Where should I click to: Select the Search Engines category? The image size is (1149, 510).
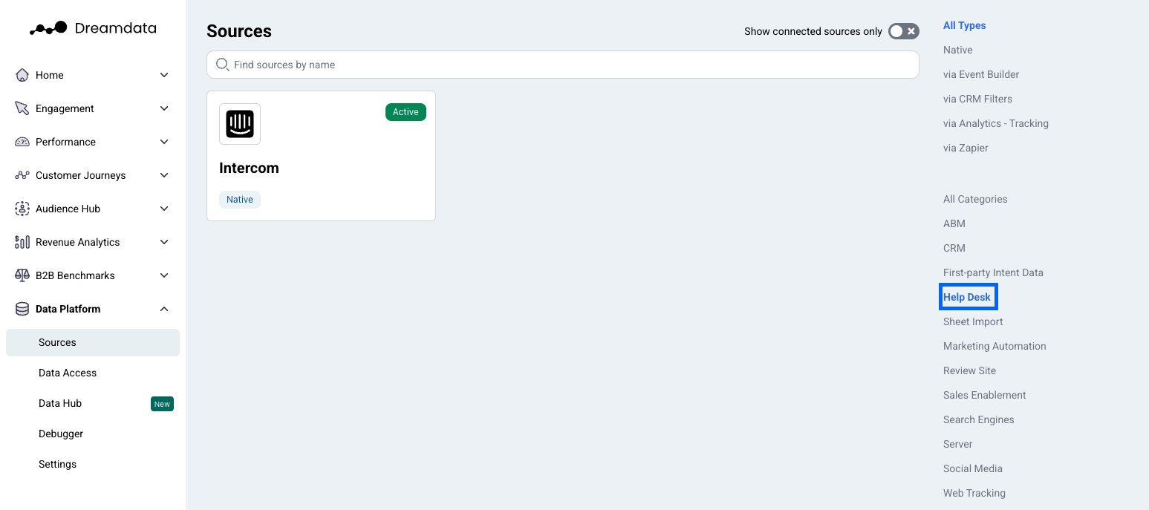tap(978, 419)
